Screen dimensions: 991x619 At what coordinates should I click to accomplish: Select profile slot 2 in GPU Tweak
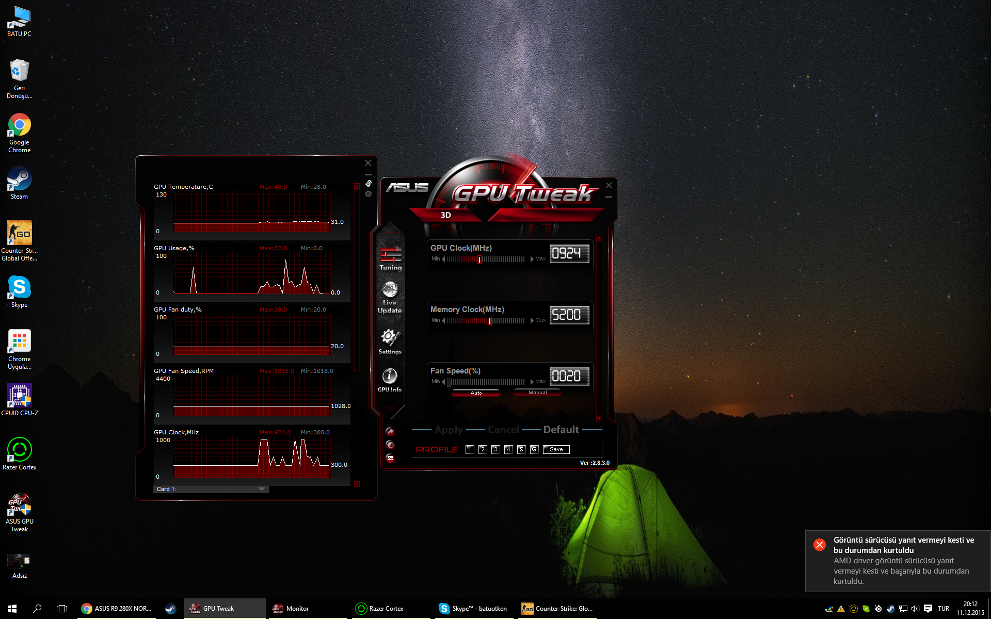(482, 449)
